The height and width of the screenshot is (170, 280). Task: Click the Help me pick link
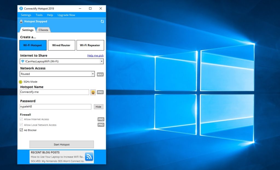[x=95, y=56]
